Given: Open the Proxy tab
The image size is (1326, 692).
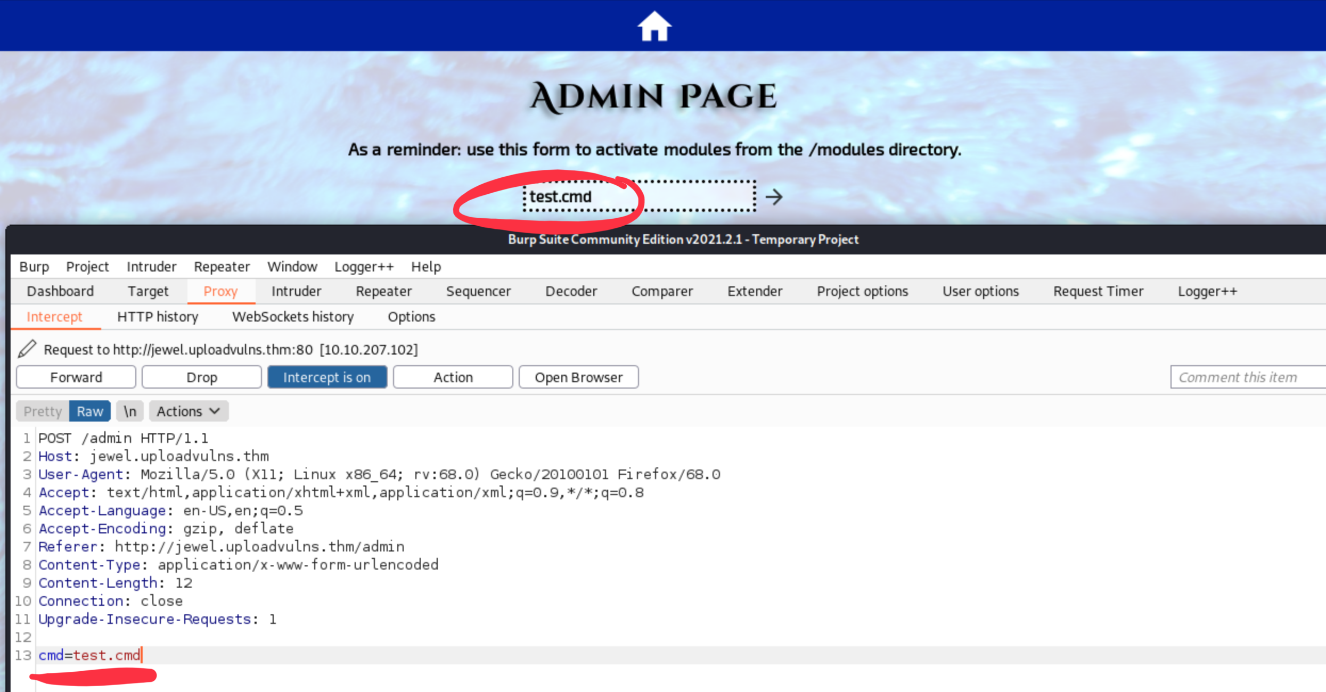Looking at the screenshot, I should (220, 291).
